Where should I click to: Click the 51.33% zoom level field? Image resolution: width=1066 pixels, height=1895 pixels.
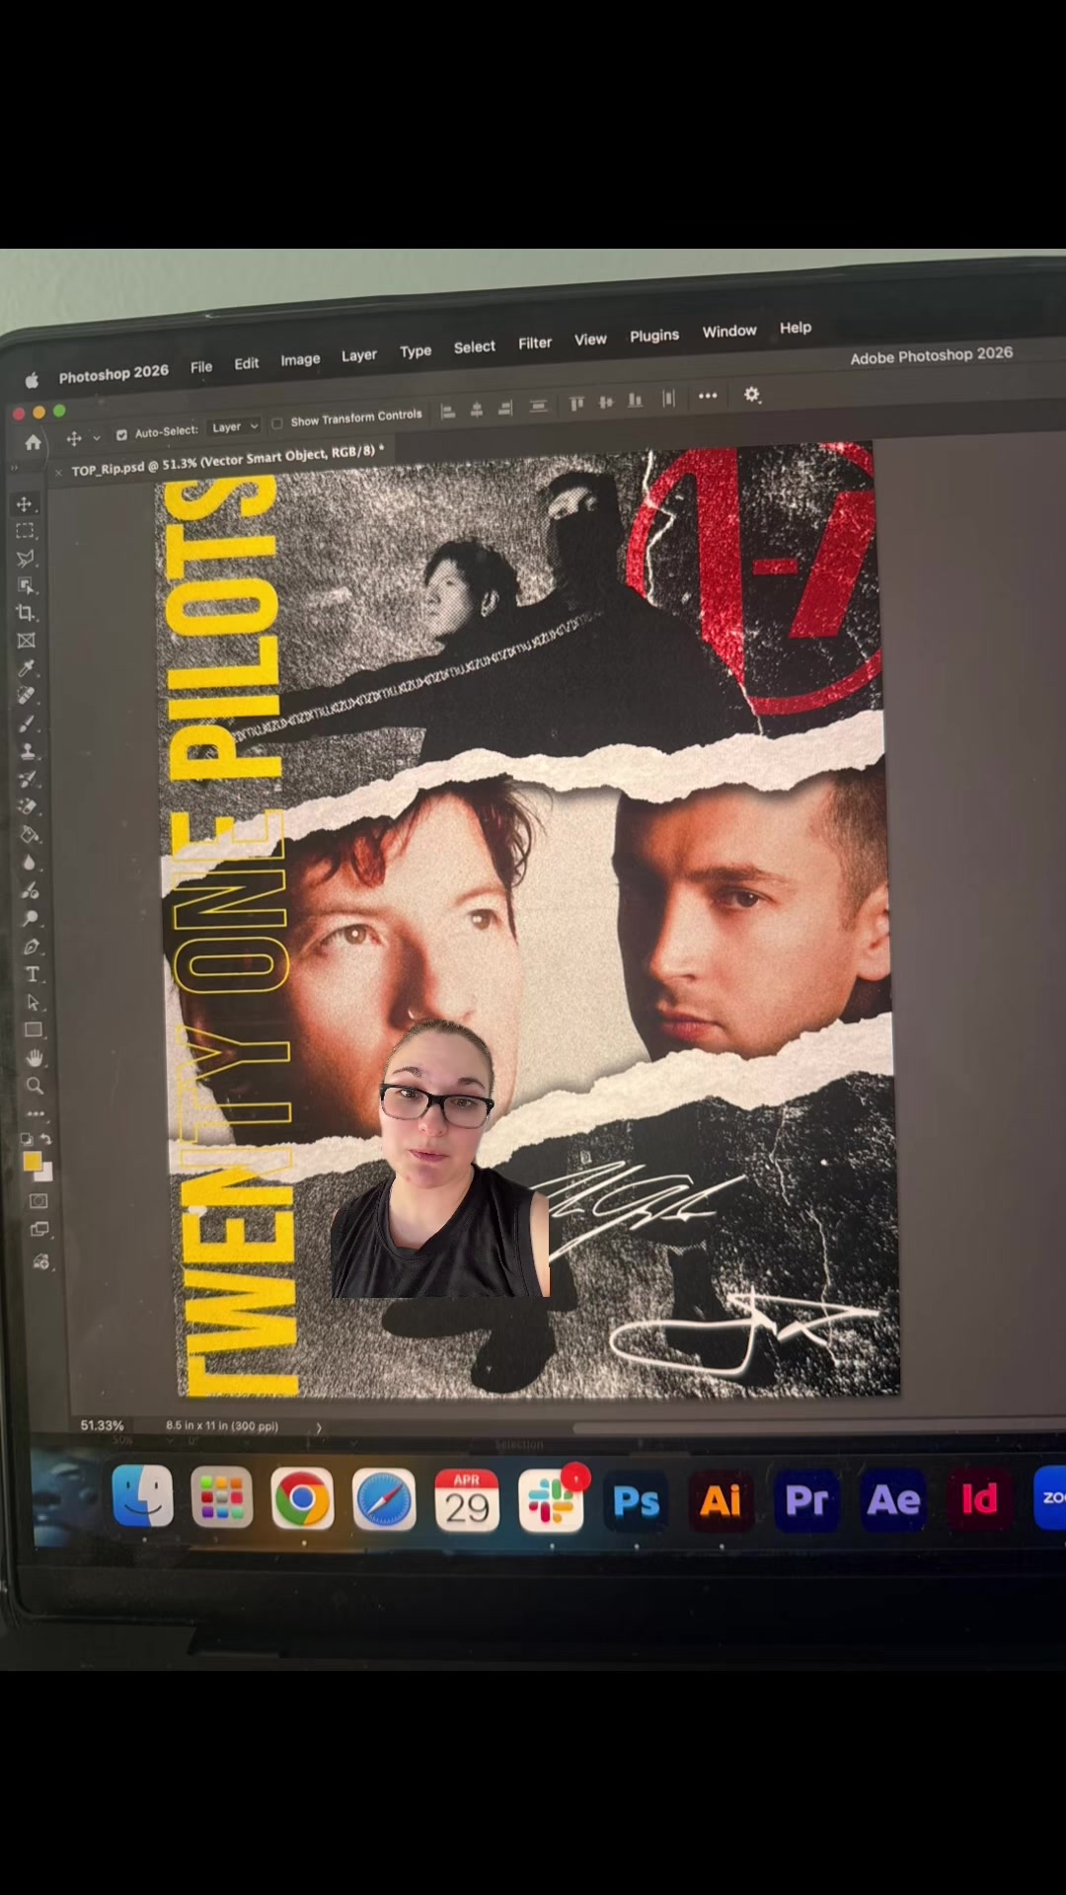102,1426
